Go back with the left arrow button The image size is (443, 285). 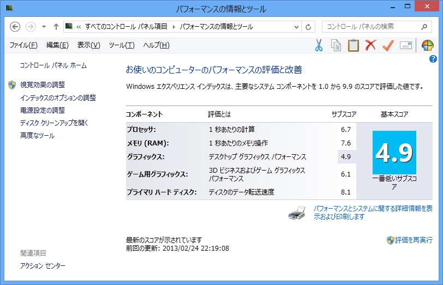(x=15, y=27)
